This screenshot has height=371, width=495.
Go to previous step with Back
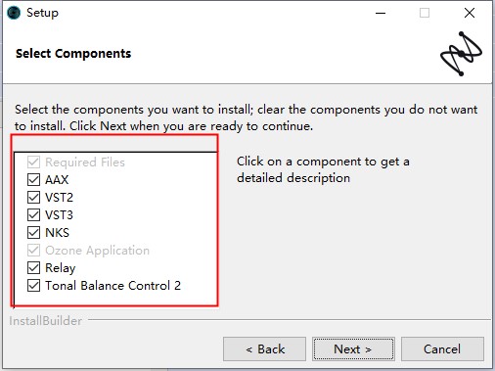pos(264,349)
